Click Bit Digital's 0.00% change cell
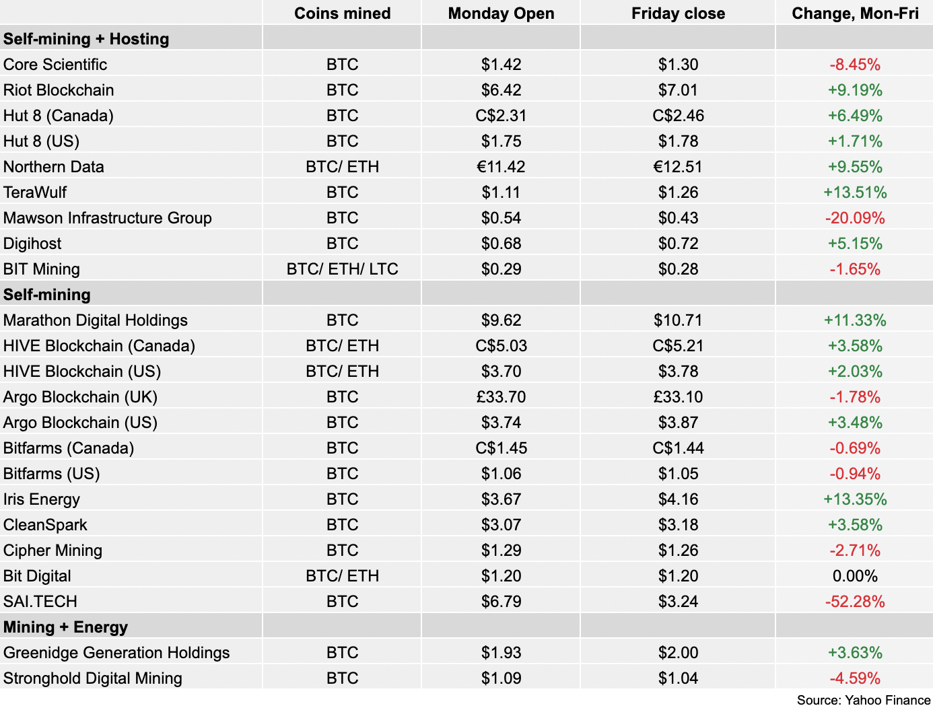This screenshot has width=933, height=712. click(x=855, y=576)
